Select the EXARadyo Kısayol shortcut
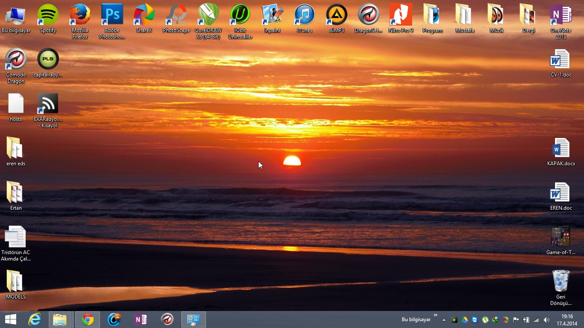This screenshot has width=584, height=328. [48, 110]
